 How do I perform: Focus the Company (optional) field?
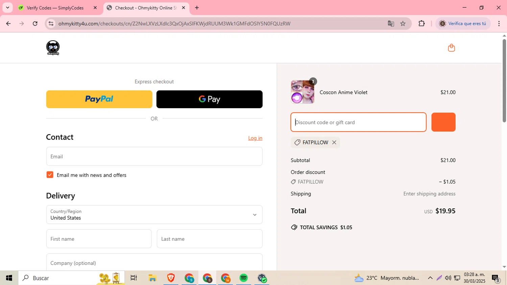(x=154, y=262)
